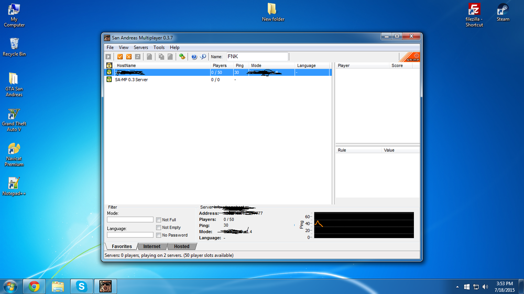The height and width of the screenshot is (294, 524).
Task: Show hidden tray icons arrow
Action: tap(457, 287)
